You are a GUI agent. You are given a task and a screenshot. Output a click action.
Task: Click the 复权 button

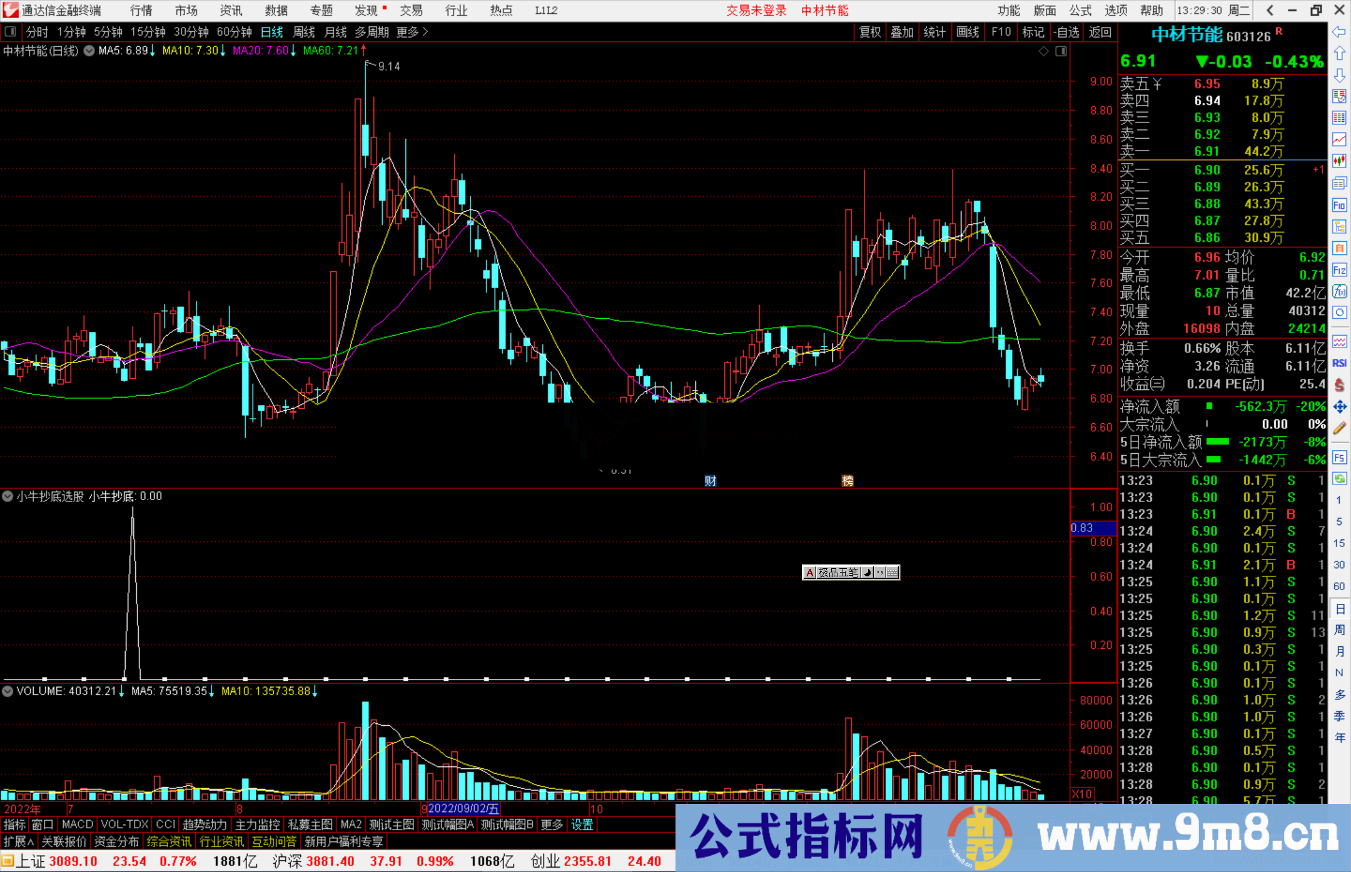point(870,32)
